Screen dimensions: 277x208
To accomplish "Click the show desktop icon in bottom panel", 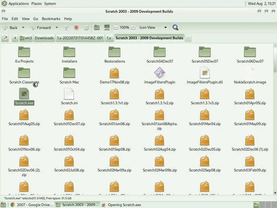I will [3, 205].
